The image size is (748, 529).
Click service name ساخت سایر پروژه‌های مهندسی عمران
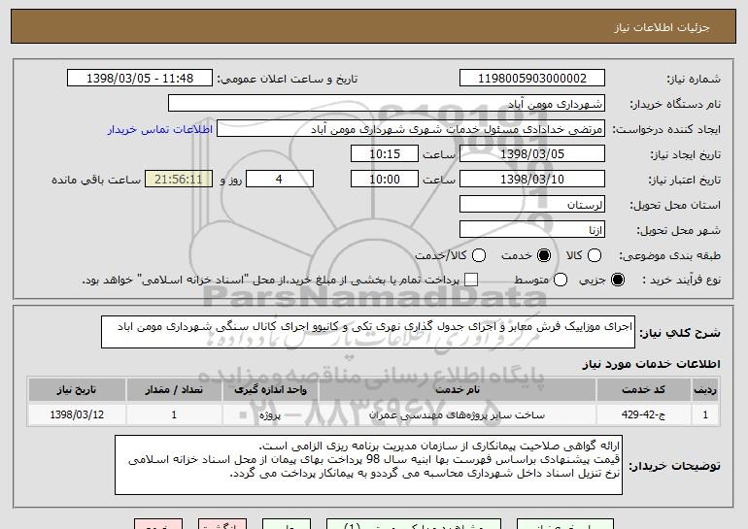point(457,414)
